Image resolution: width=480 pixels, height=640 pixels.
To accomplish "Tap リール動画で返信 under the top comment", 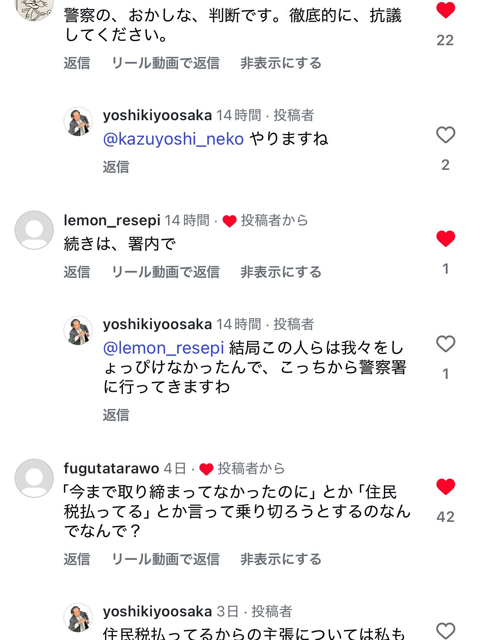I will tap(165, 63).
